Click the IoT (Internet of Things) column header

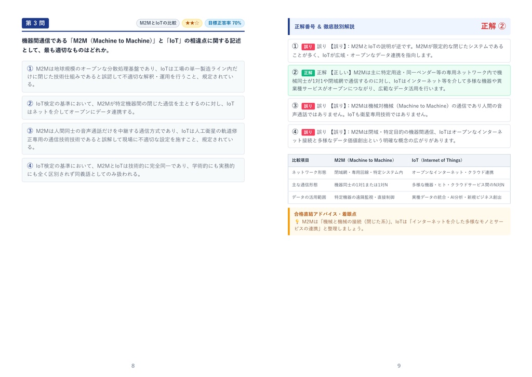coord(437,160)
